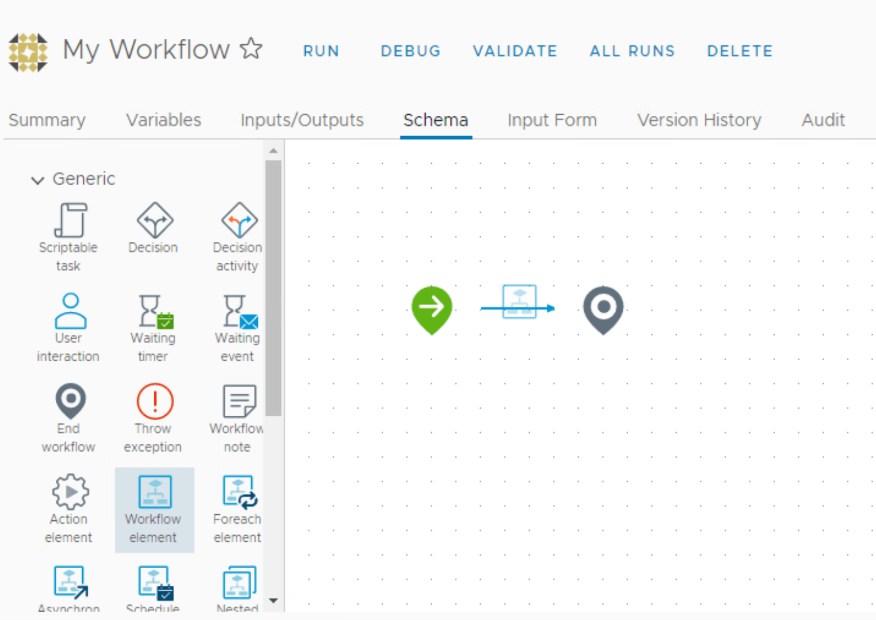Switch to the Variables tab
The height and width of the screenshot is (620, 876).
(163, 120)
